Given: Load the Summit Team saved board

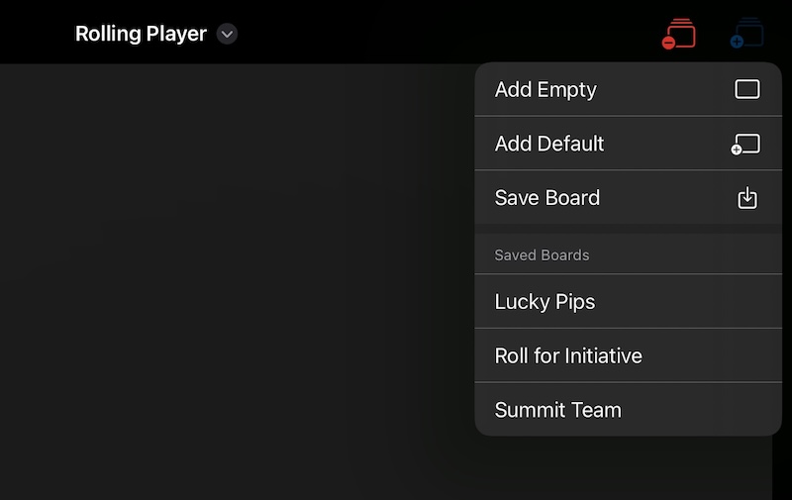Looking at the screenshot, I should click(558, 410).
